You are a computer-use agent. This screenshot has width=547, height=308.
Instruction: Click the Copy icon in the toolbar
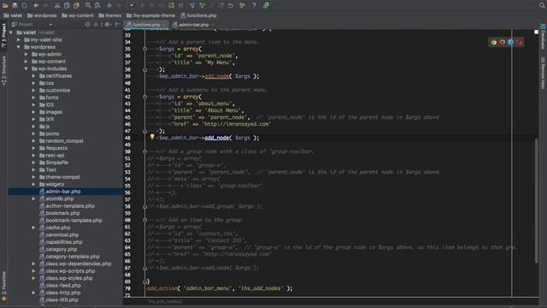coord(67,5)
